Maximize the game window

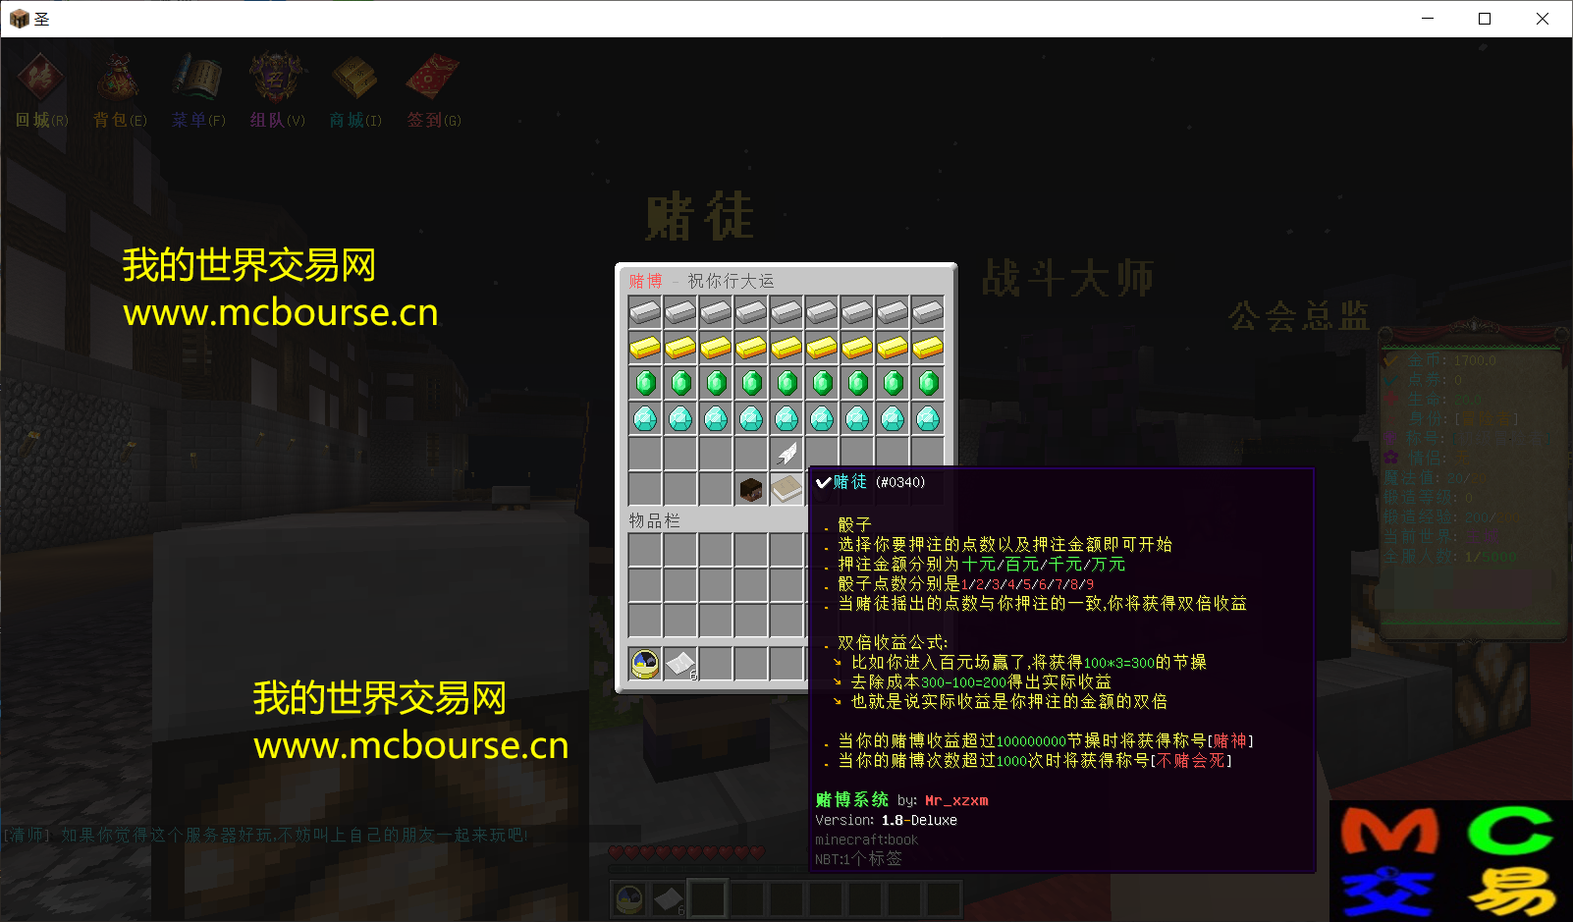tap(1485, 19)
